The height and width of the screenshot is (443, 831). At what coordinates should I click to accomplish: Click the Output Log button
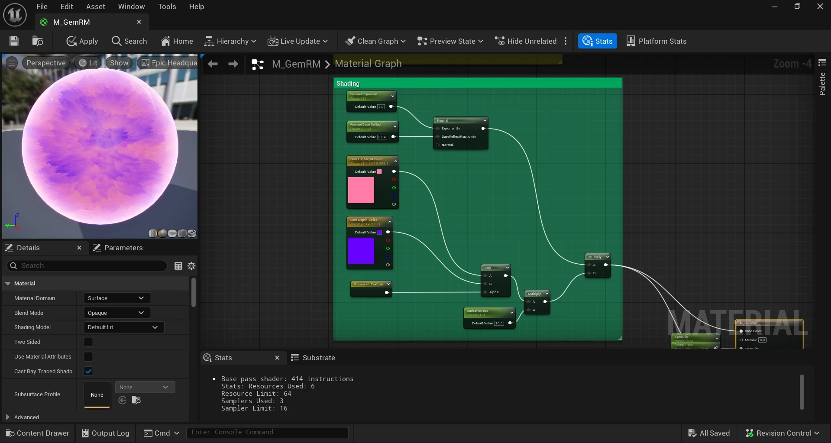tap(105, 433)
